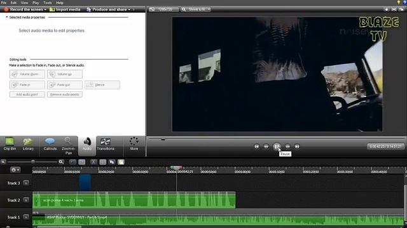Open the Transitions tab
Screen dimensions: 407x228
pyautogui.click(x=106, y=144)
